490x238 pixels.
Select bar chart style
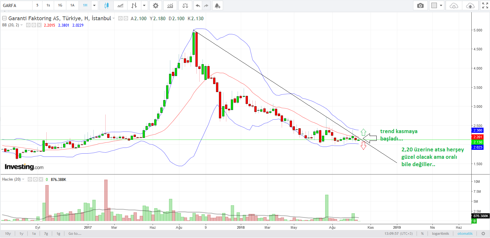point(134,5)
